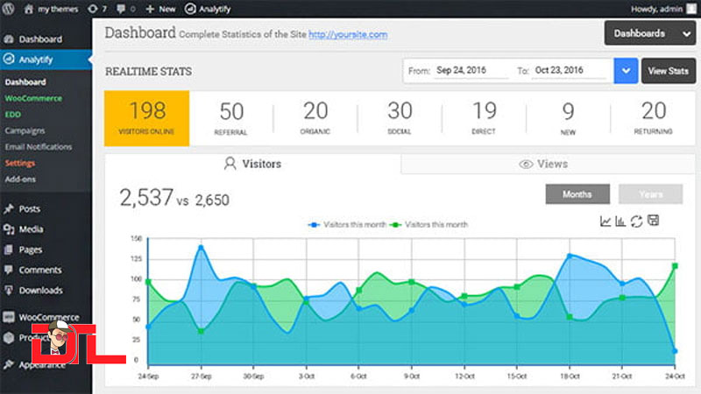
Task: Click the Appearance brush icon
Action: point(9,364)
